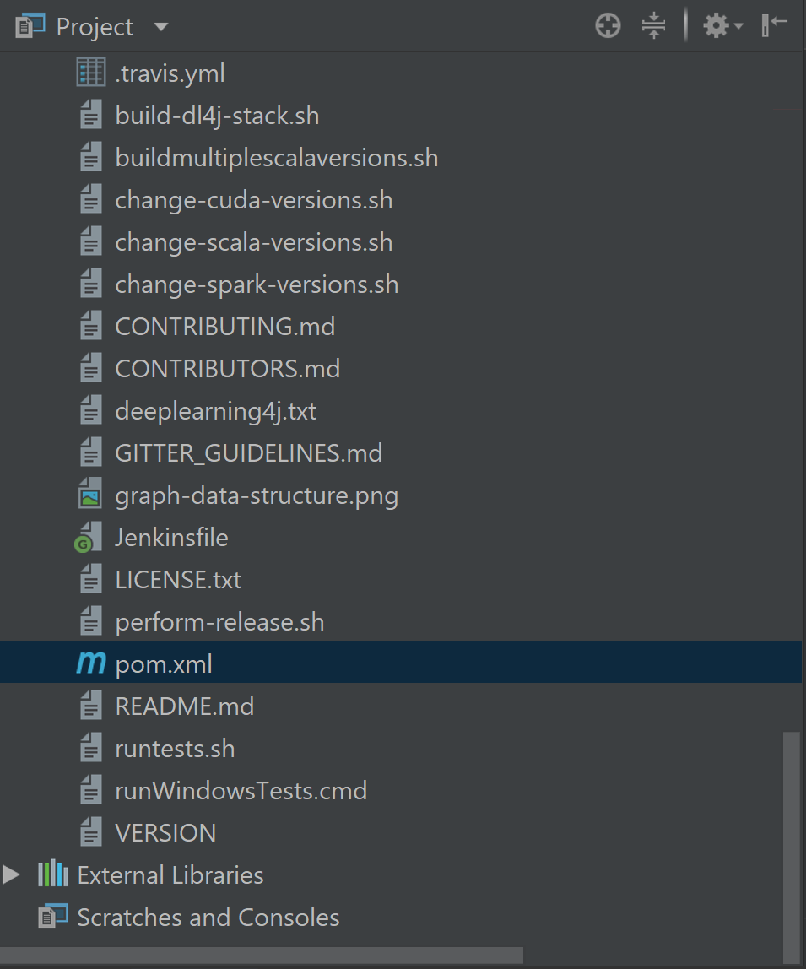Click the locate/scroll from source crosshair icon
The image size is (806, 969).
coord(608,26)
